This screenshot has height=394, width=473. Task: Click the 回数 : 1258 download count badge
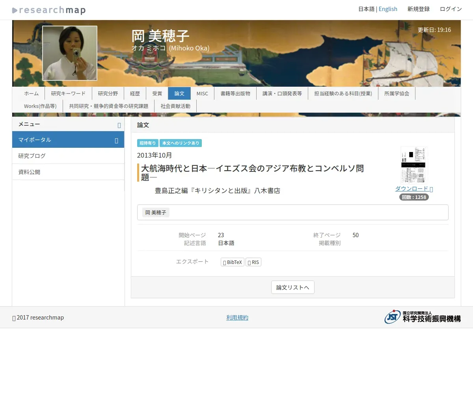click(x=414, y=197)
